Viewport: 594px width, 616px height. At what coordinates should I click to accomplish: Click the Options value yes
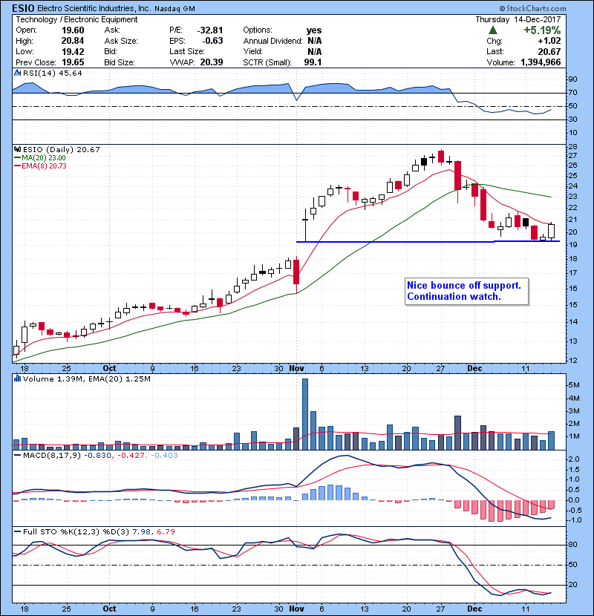point(314,30)
